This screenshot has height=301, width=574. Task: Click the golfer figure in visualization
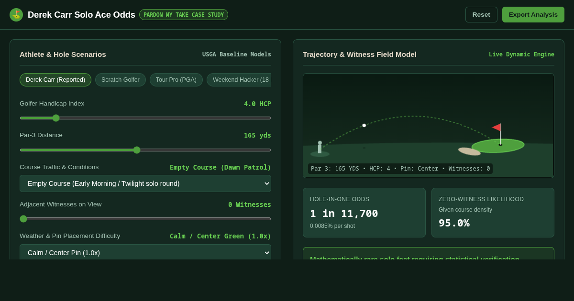click(x=320, y=148)
